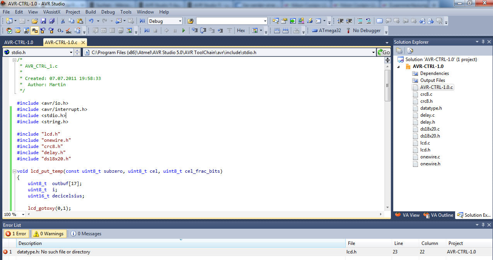
Task: Start debugging with the green play icon
Action: tap(183, 31)
